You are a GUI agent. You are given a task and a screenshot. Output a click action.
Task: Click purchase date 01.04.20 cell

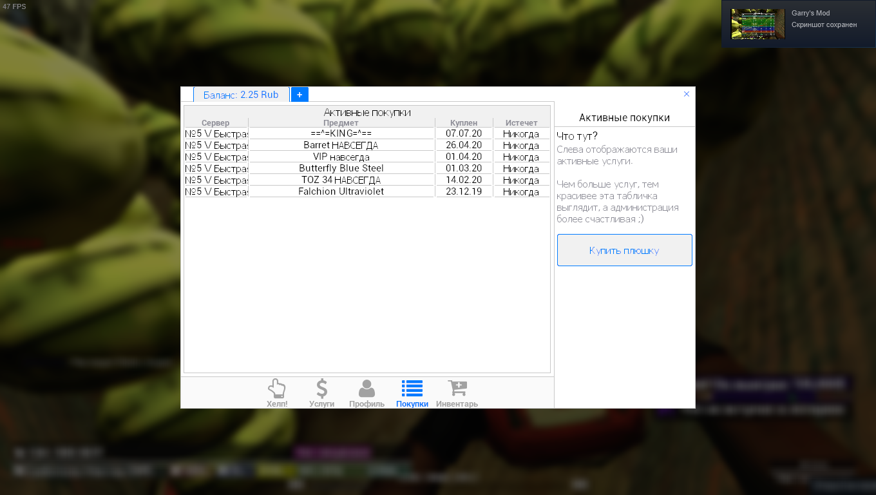pos(464,157)
